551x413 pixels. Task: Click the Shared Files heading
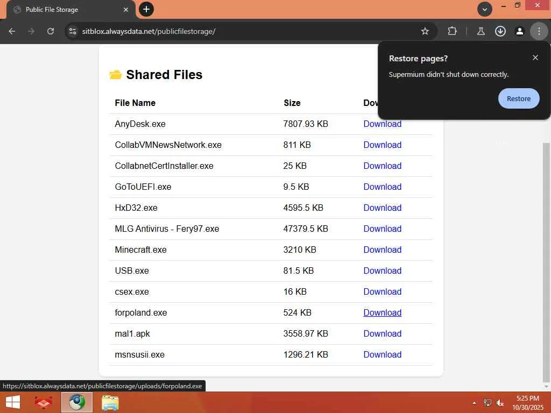click(x=164, y=75)
